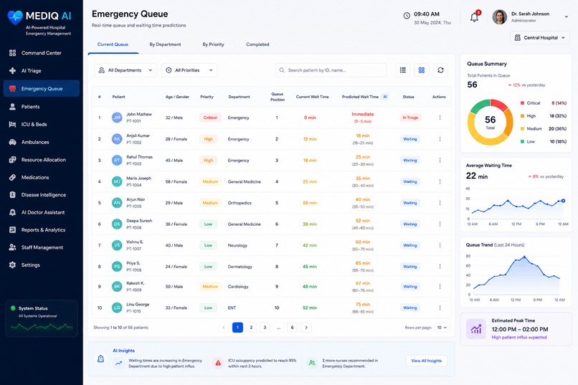Click the patient search field
This screenshot has height=385, width=578.
pyautogui.click(x=331, y=70)
